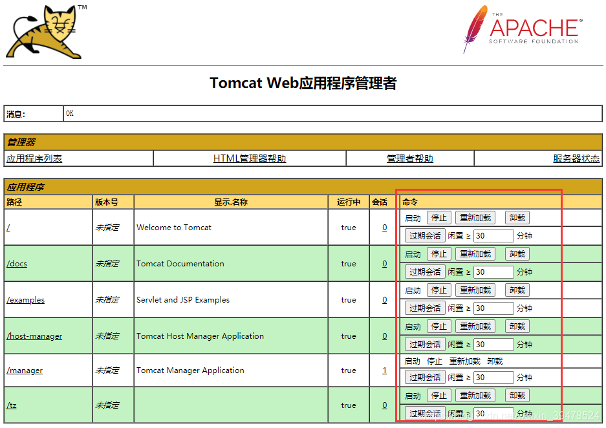Click the Apache Software Foundation logo
This screenshot has height=428, width=606.
click(523, 29)
